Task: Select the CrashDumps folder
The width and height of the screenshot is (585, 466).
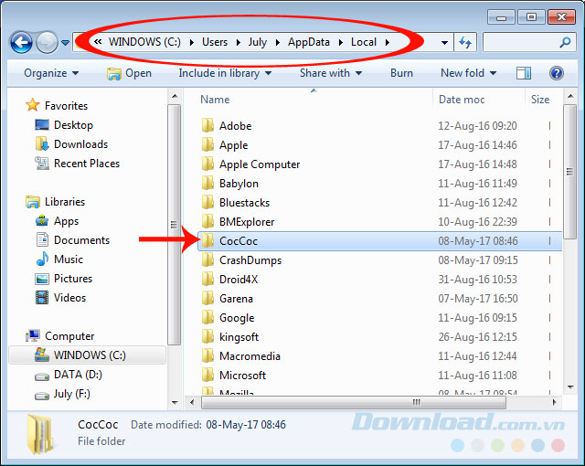Action: point(379,260)
